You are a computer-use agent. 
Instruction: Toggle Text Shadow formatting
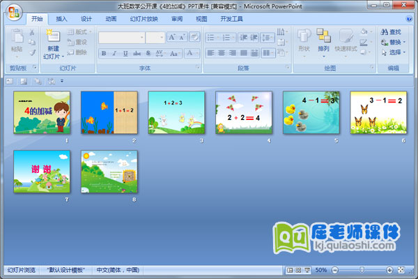pyautogui.click(x=148, y=54)
